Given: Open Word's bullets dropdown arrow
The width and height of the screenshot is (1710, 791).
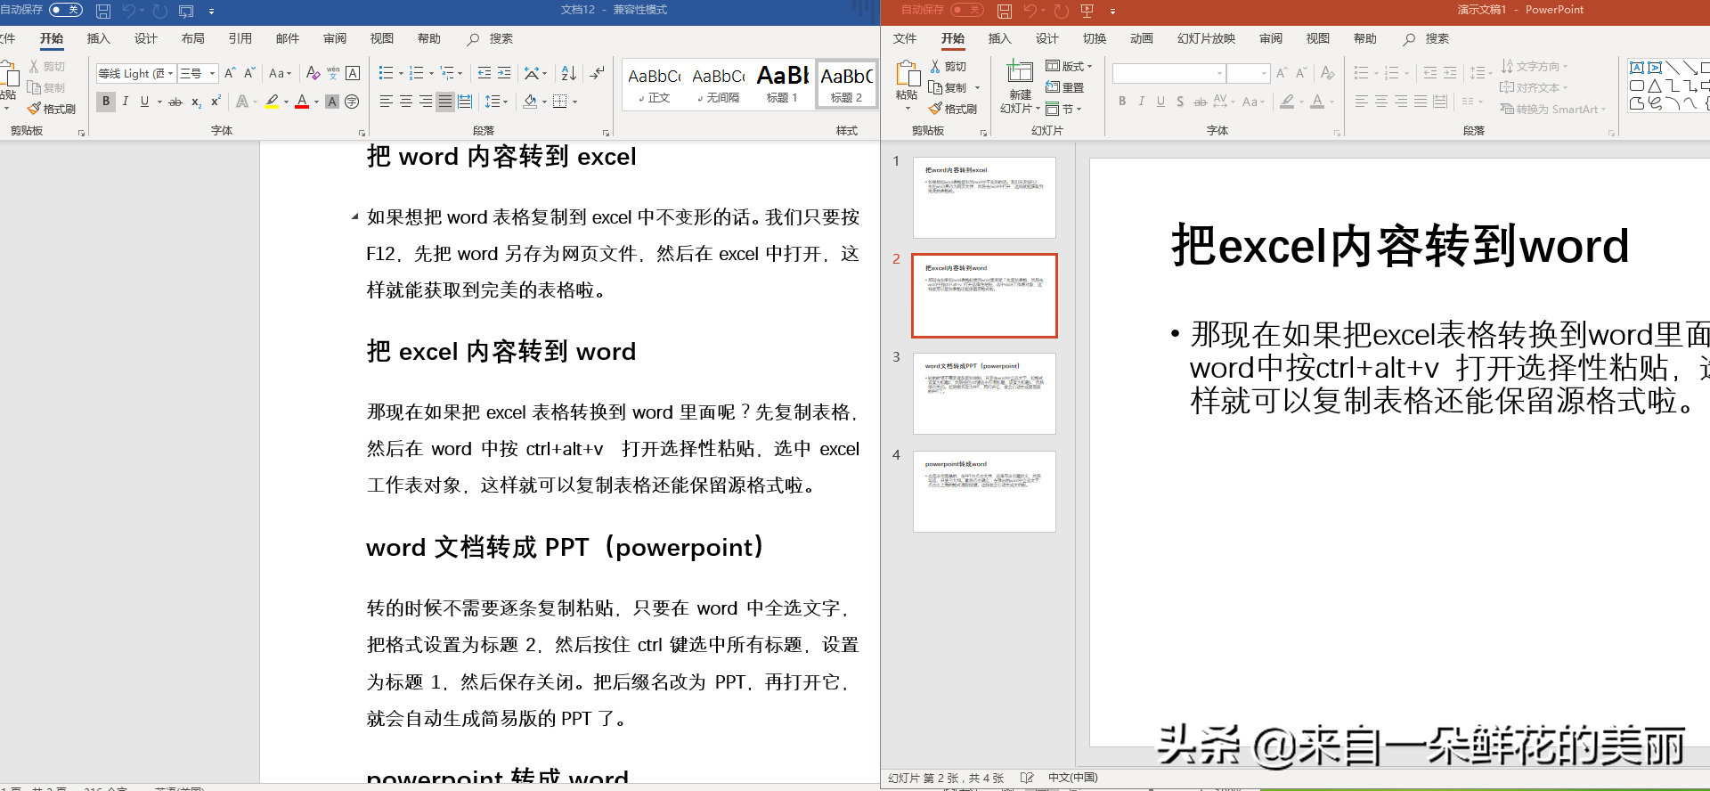Looking at the screenshot, I should coord(401,73).
